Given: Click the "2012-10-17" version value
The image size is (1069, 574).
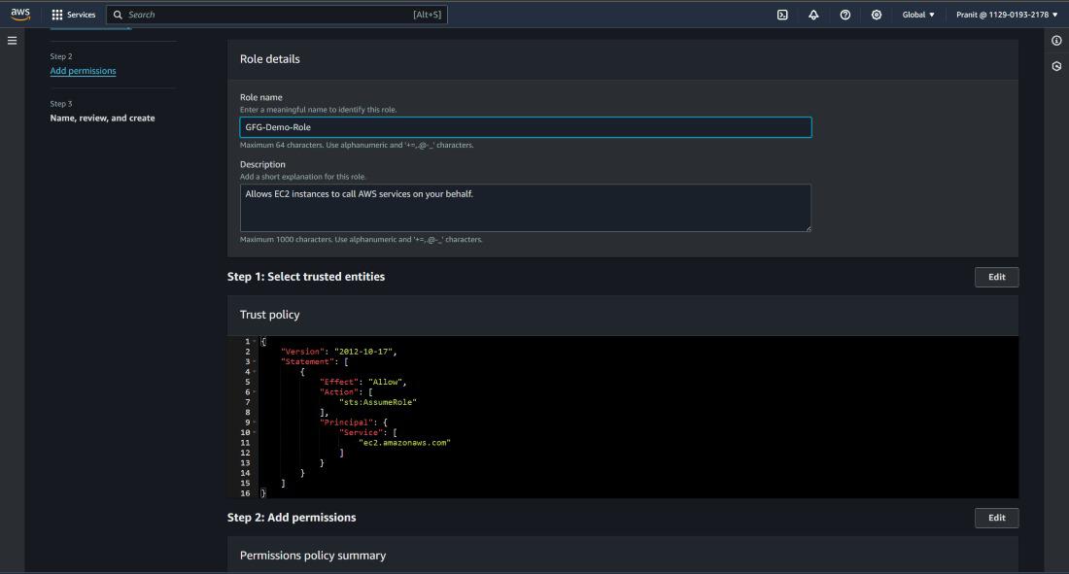Looking at the screenshot, I should [x=363, y=352].
